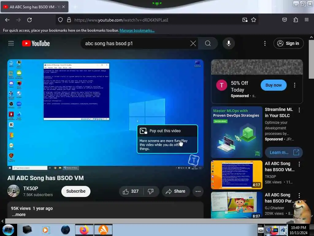Screen dimensions: 314x236
Task: Click the Sign in button
Action: click(x=289, y=43)
